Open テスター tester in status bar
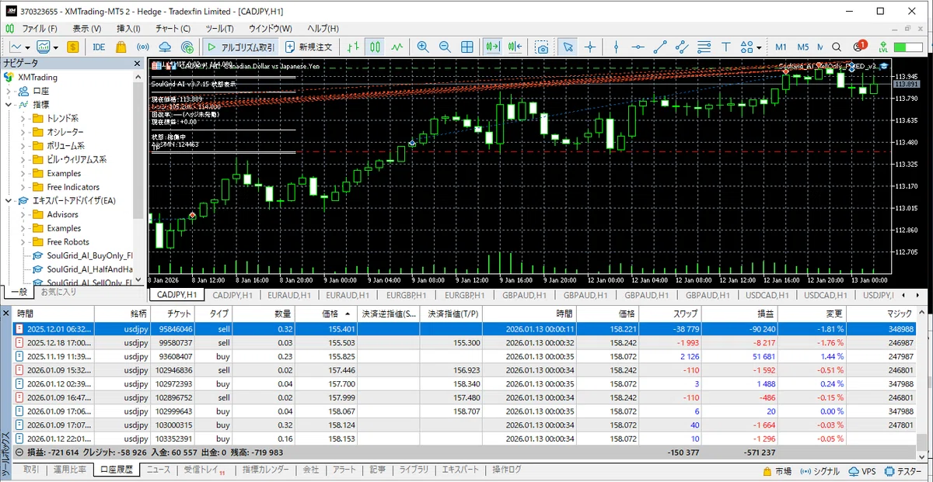Screen dimensions: 933x482 [902, 471]
